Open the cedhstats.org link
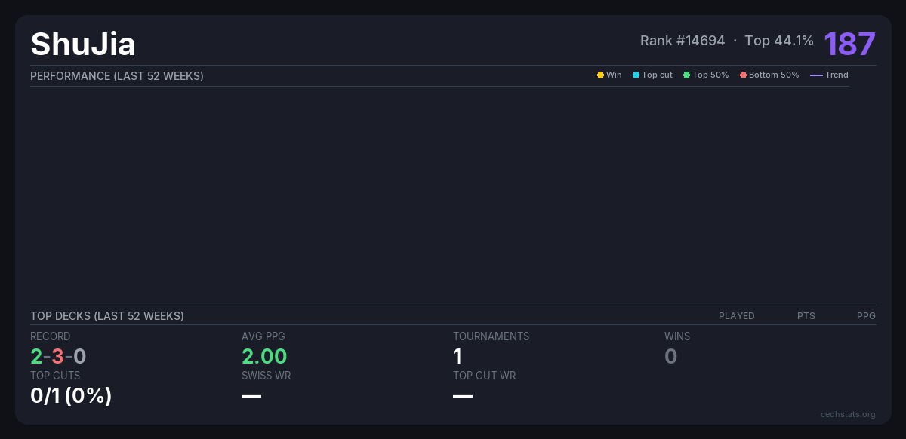The width and height of the screenshot is (906, 439). pyautogui.click(x=848, y=414)
